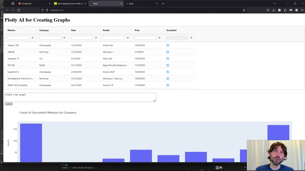This screenshot has height=171, width=305.
Task: Reload the Dash page
Action: click(x=19, y=10)
